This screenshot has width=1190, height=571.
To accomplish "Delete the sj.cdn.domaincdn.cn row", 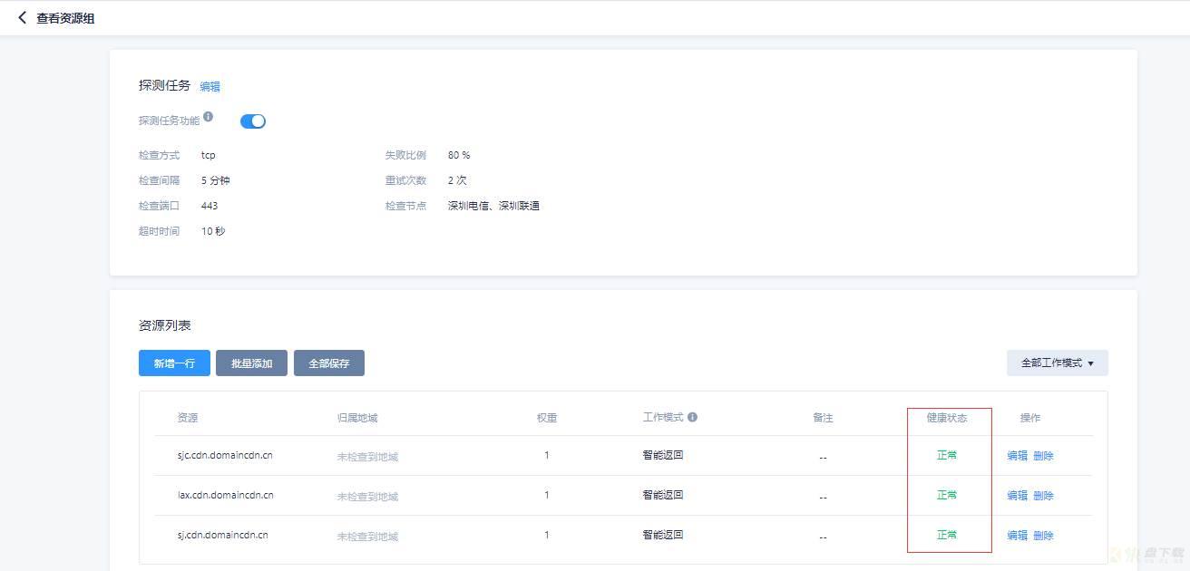I will (1043, 536).
